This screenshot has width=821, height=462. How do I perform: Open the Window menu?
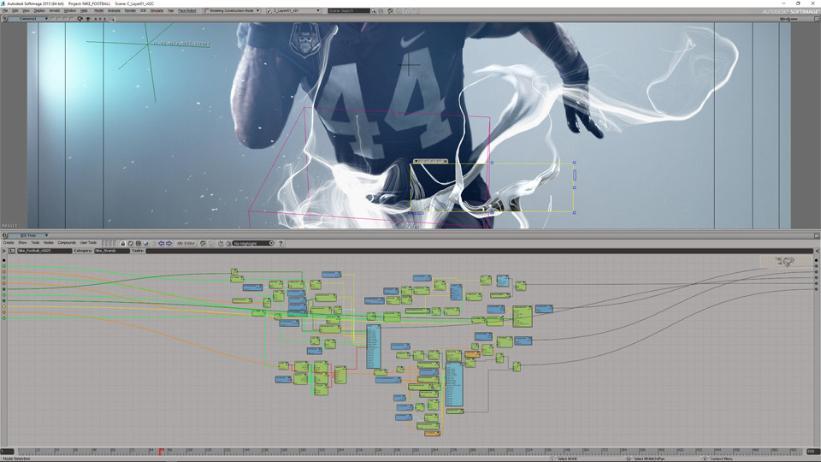tap(69, 10)
